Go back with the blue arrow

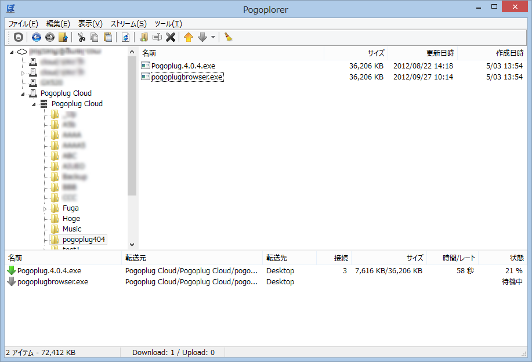click(x=37, y=37)
